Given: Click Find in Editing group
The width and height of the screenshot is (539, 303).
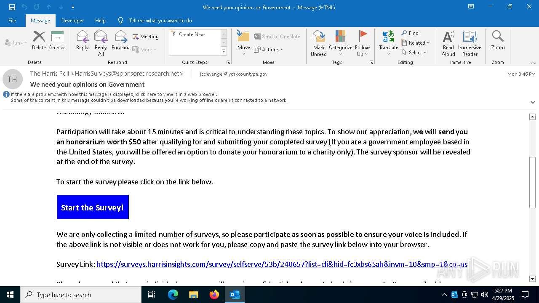Looking at the screenshot, I should (410, 33).
